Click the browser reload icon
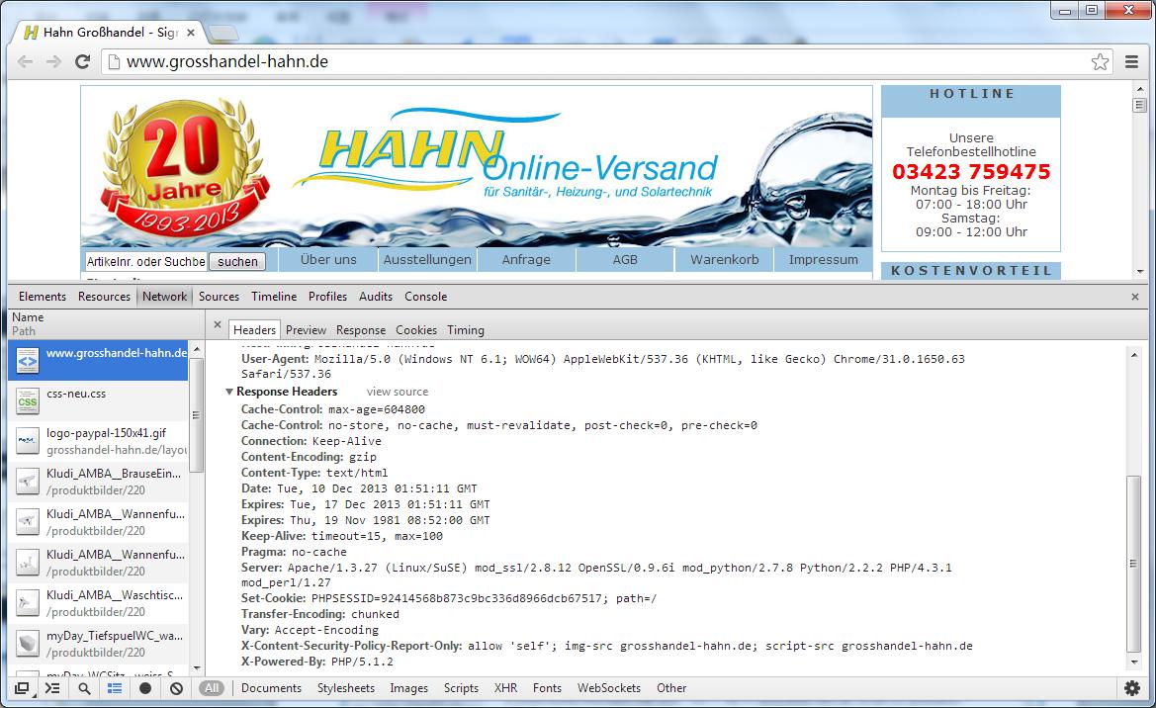The image size is (1156, 708). [83, 62]
